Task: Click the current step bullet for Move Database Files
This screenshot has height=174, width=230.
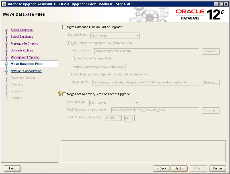Action: [x=6, y=64]
